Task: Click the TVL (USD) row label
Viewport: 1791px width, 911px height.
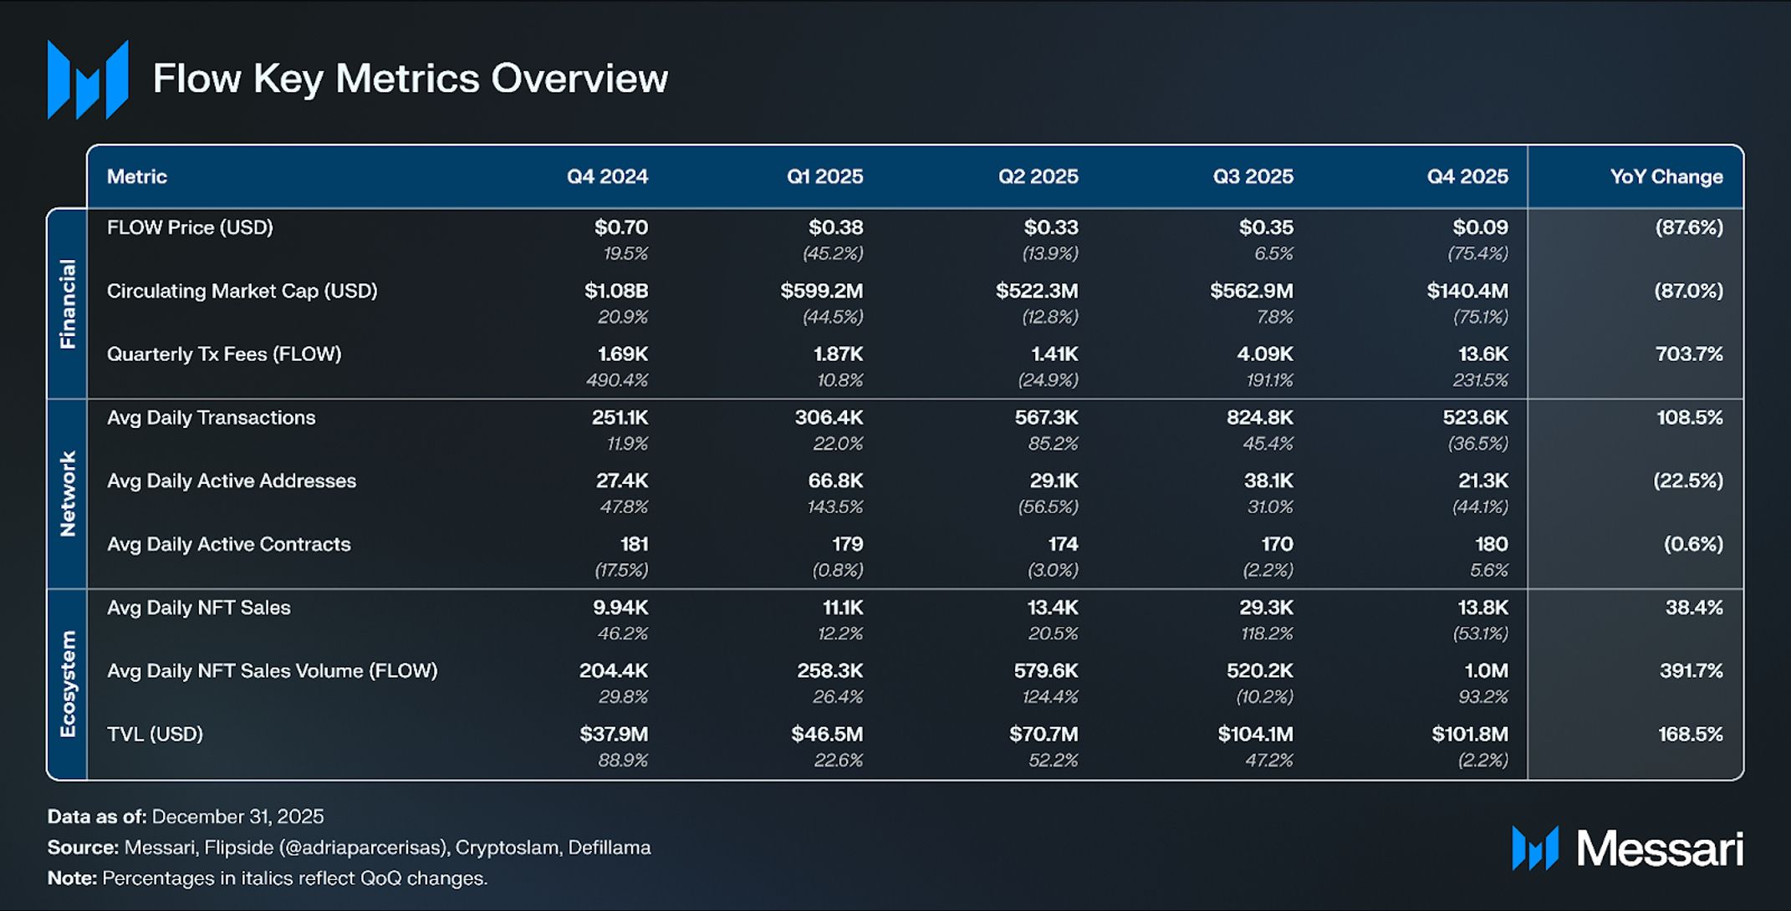Action: [155, 734]
